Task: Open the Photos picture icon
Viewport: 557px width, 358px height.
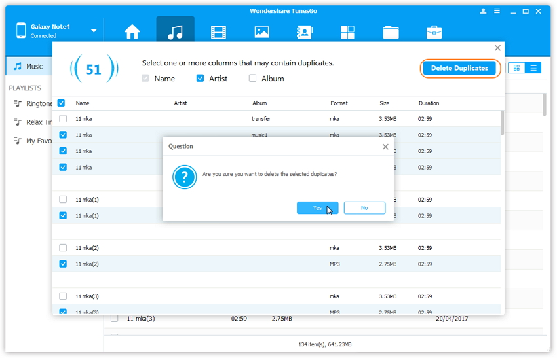Action: point(261,31)
